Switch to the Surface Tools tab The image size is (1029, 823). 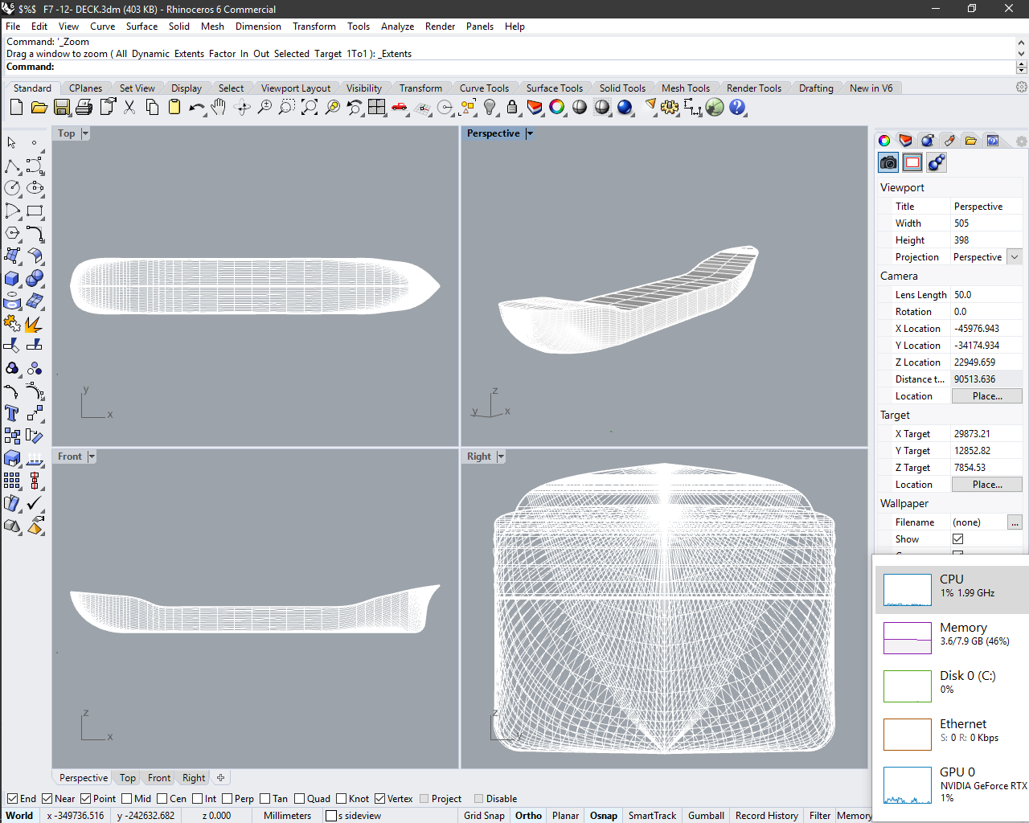point(554,88)
